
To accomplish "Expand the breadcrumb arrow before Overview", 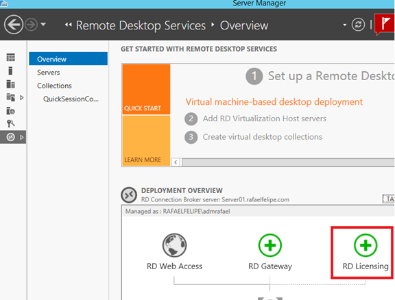I will (x=213, y=25).
